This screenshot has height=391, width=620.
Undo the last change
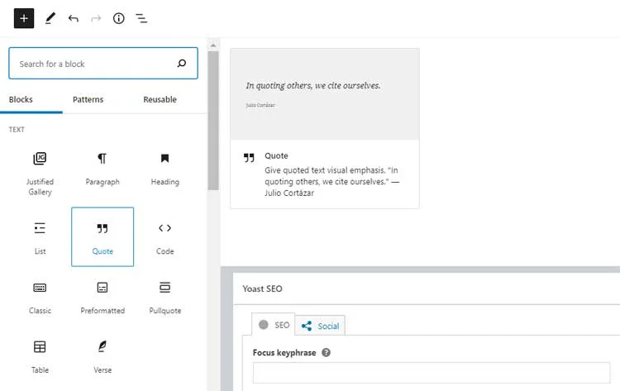tap(74, 17)
